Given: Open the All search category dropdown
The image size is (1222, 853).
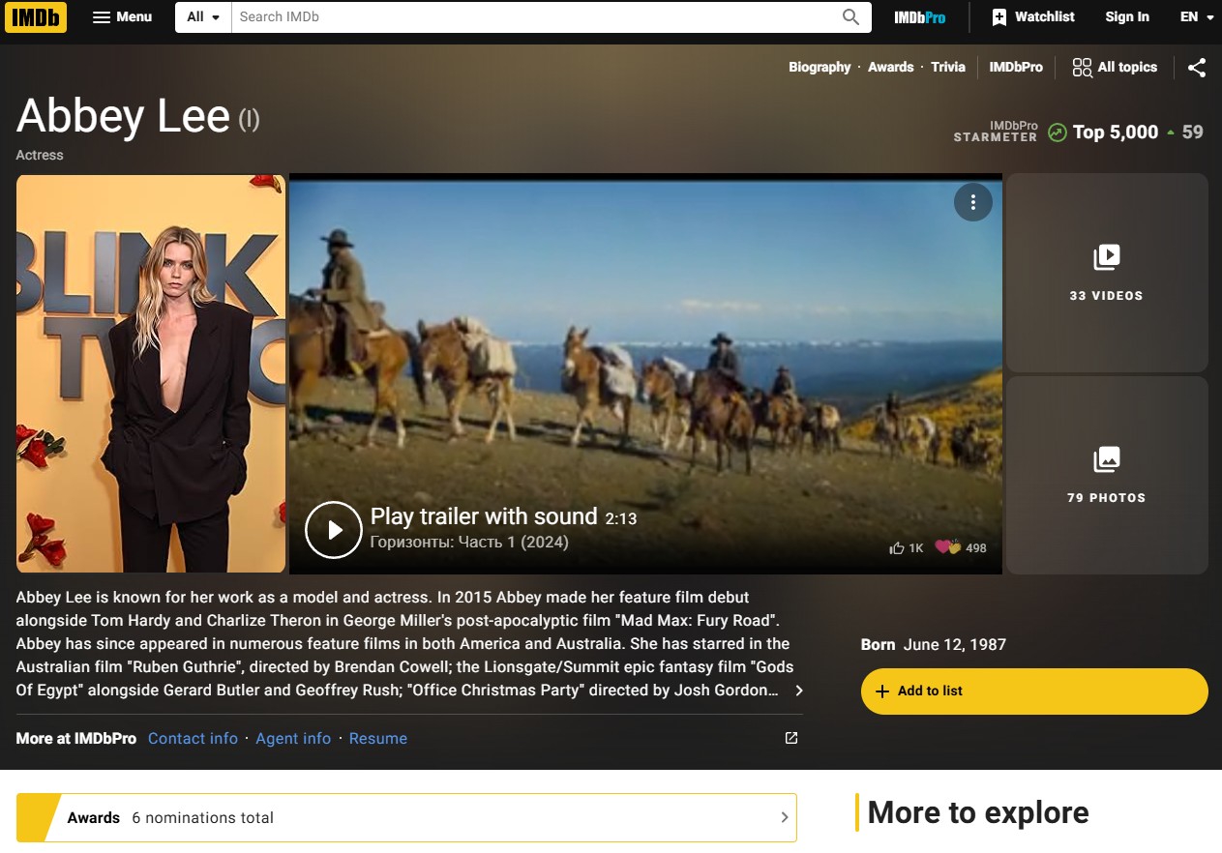Looking at the screenshot, I should [x=203, y=16].
